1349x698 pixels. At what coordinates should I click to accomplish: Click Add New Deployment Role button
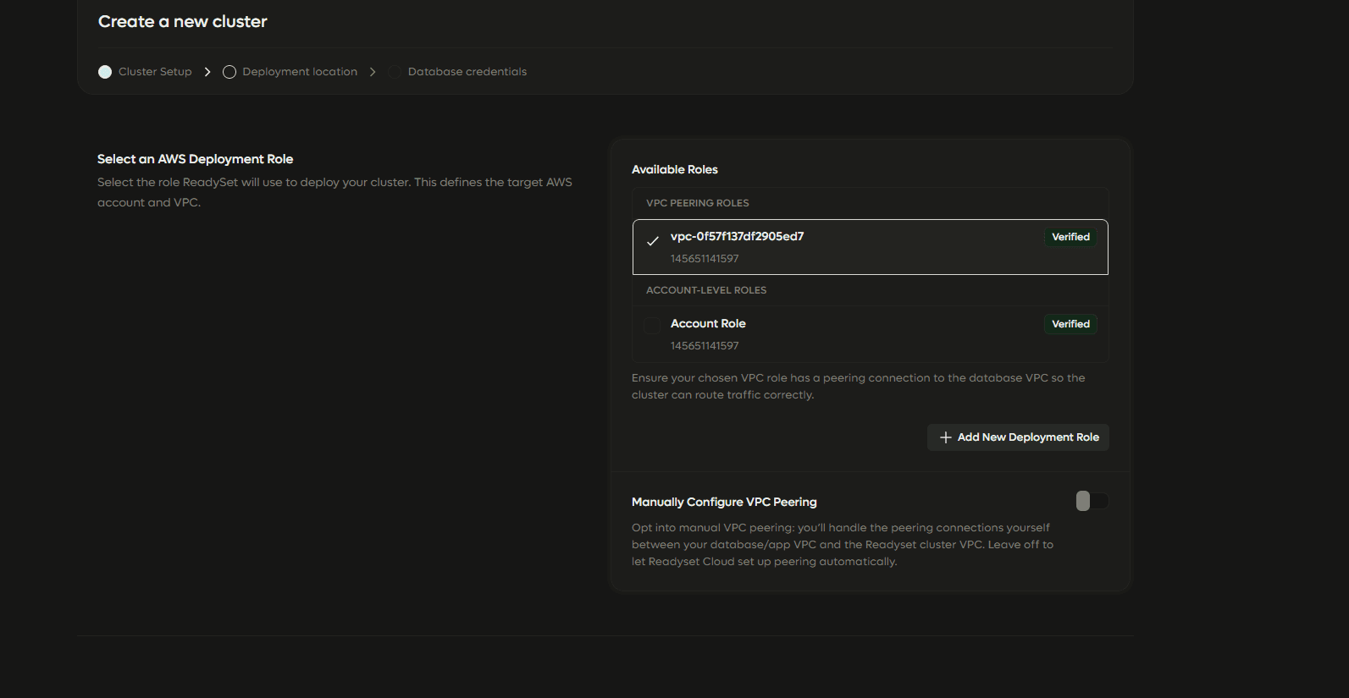(1018, 437)
